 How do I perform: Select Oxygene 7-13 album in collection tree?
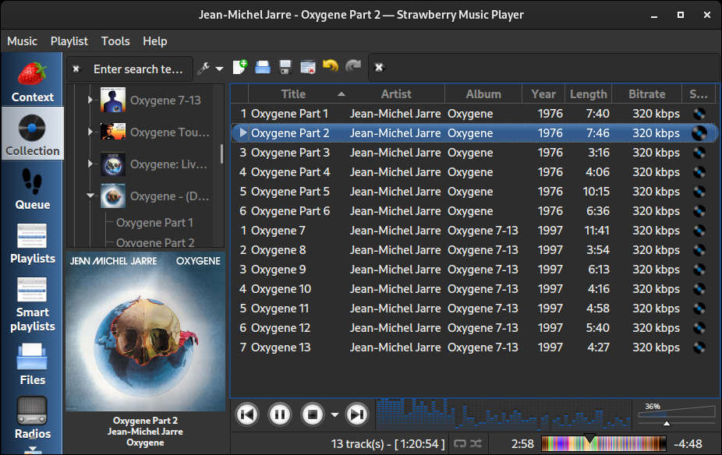point(165,101)
